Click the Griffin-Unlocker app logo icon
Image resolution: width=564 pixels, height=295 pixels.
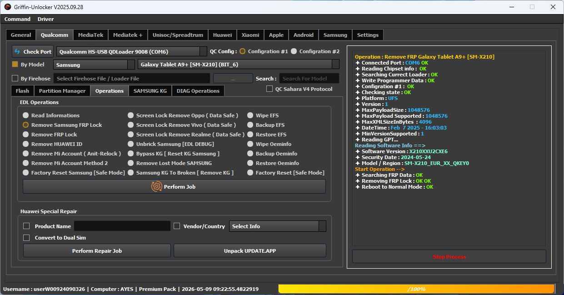click(x=8, y=7)
